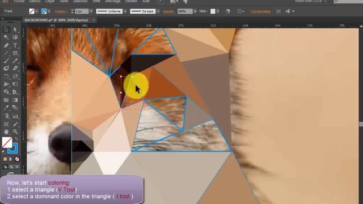Select the Slice tool
This screenshot has height=204, width=363.
[15, 124]
